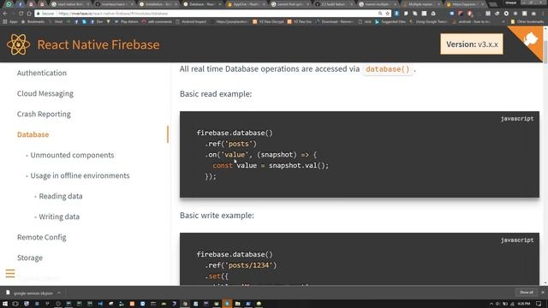
Task: Reload the page with the refresh icon
Action: (21, 14)
